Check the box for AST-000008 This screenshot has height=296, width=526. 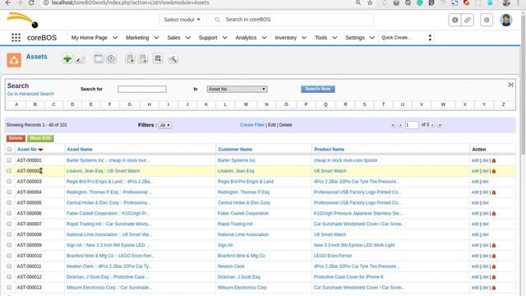point(9,234)
